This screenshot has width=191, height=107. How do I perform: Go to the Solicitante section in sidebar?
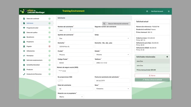37,23
